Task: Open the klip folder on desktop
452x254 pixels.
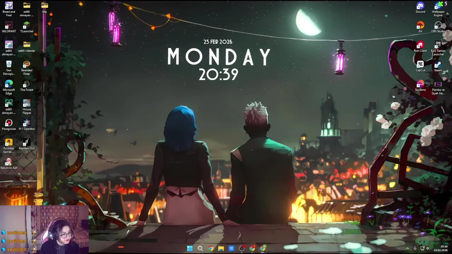Action: point(44,8)
